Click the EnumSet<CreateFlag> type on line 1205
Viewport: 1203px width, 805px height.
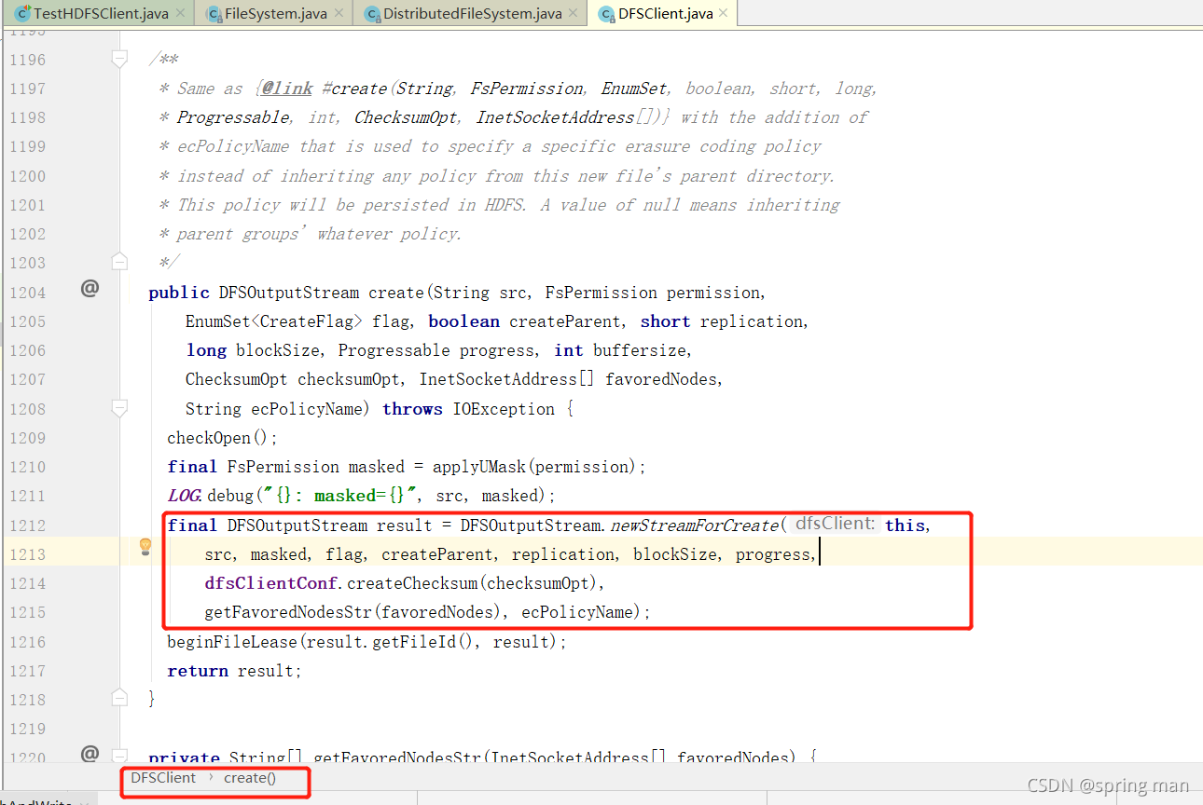[273, 321]
